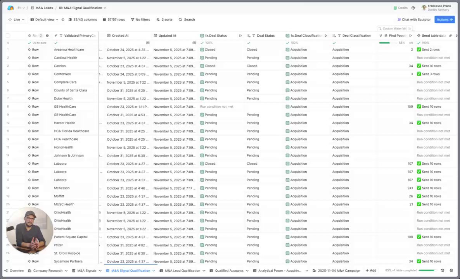Image resolution: width=460 pixels, height=279 pixels.
Task: Select row 18 by its number
Action: [x=8, y=188]
